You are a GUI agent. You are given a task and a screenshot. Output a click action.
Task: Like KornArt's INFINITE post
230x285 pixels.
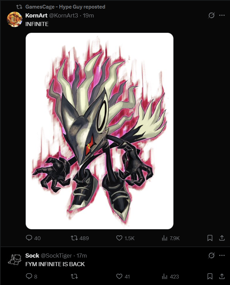pos(125,238)
